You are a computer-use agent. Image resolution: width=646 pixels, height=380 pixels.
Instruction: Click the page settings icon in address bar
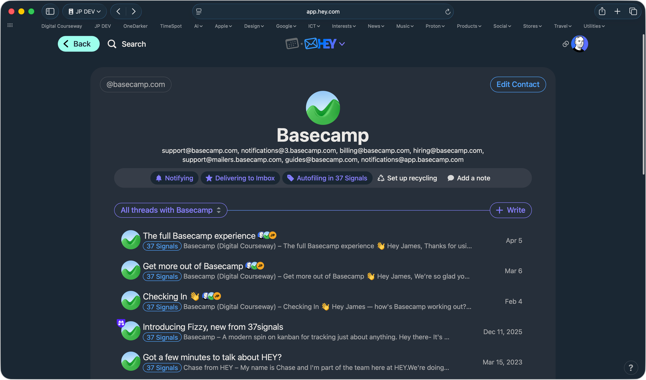click(199, 12)
